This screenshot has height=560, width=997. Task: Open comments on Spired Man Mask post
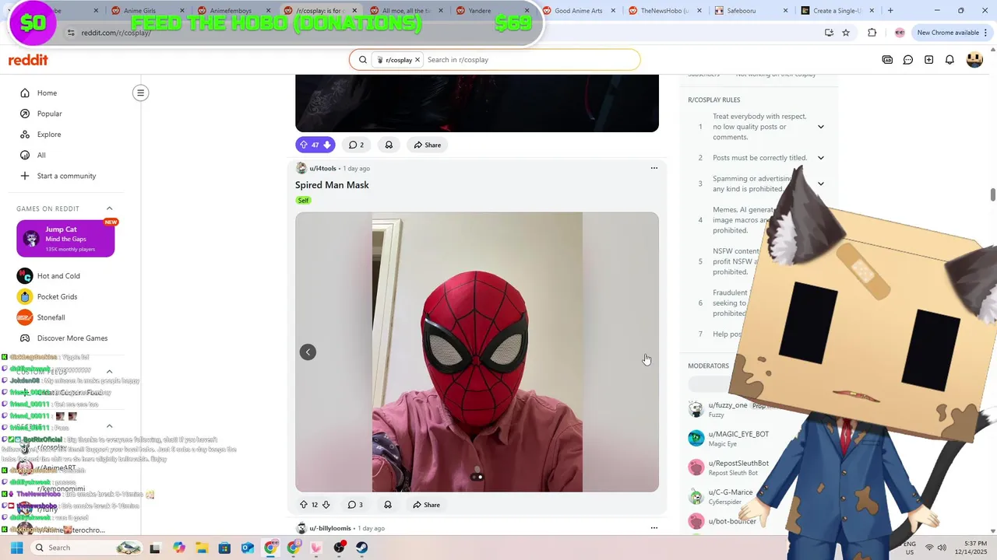tap(355, 505)
